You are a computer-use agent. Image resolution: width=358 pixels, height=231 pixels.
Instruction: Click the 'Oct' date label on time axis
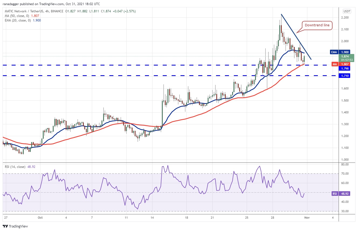(40, 218)
